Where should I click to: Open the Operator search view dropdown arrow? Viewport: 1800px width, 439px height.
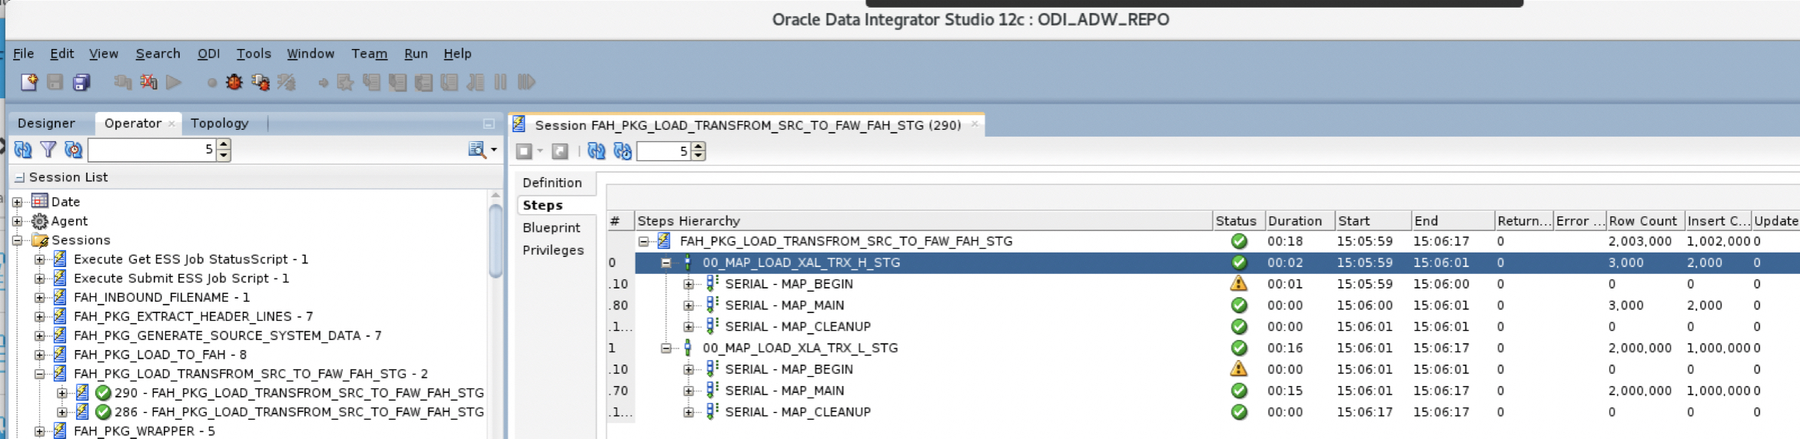493,150
